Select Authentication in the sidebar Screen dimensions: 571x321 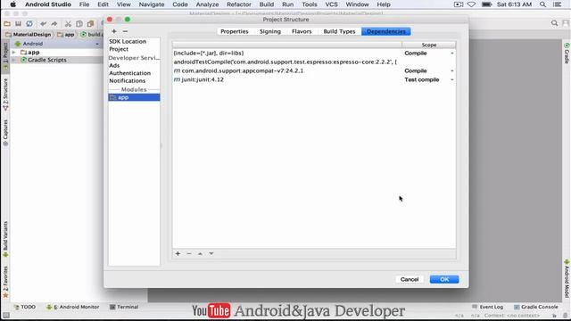click(x=129, y=73)
